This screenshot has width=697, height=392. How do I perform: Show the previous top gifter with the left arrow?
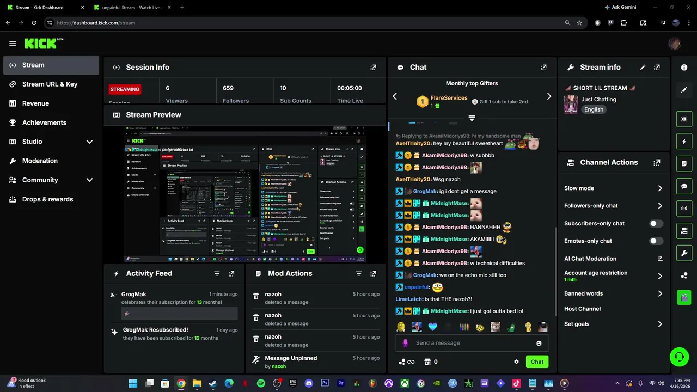tap(395, 96)
